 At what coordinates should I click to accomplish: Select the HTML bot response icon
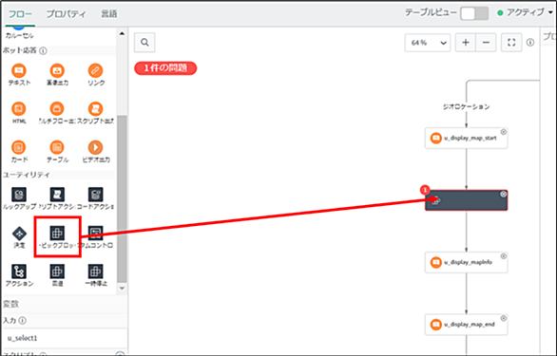pyautogui.click(x=19, y=108)
